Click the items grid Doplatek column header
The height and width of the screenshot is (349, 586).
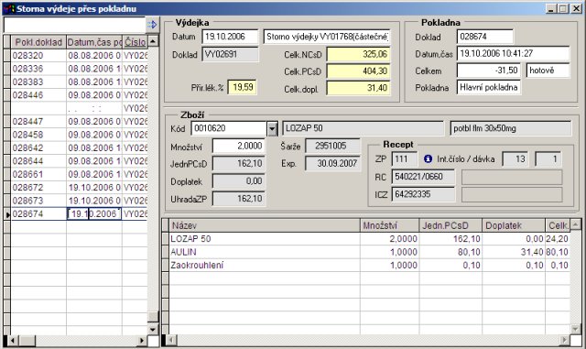(514, 225)
